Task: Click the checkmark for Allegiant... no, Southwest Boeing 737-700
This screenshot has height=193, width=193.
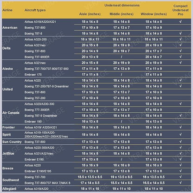Action: [180, 177]
